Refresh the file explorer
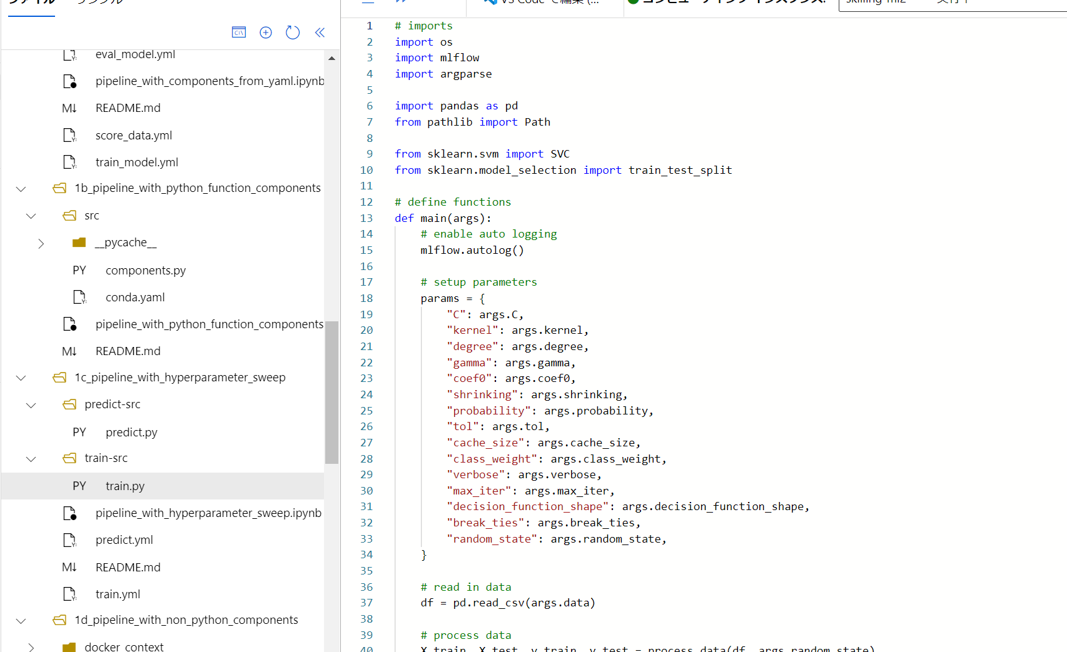The height and width of the screenshot is (652, 1067). click(x=293, y=33)
